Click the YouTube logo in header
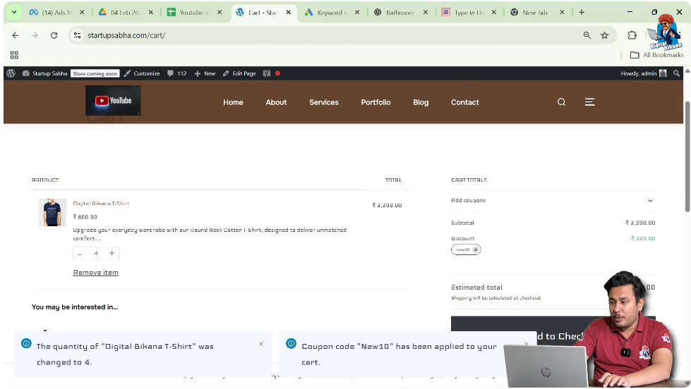Viewport: 691px width, 389px height. point(113,101)
